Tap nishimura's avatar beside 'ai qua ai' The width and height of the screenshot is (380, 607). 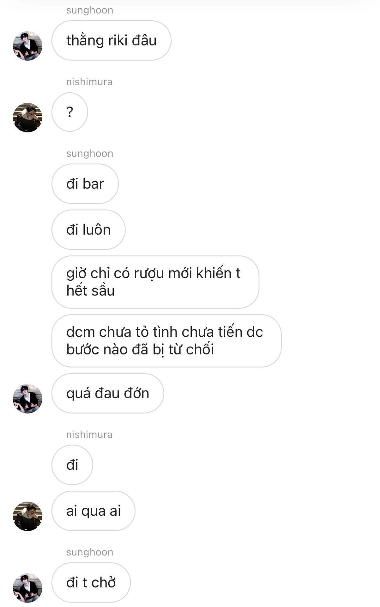click(27, 516)
